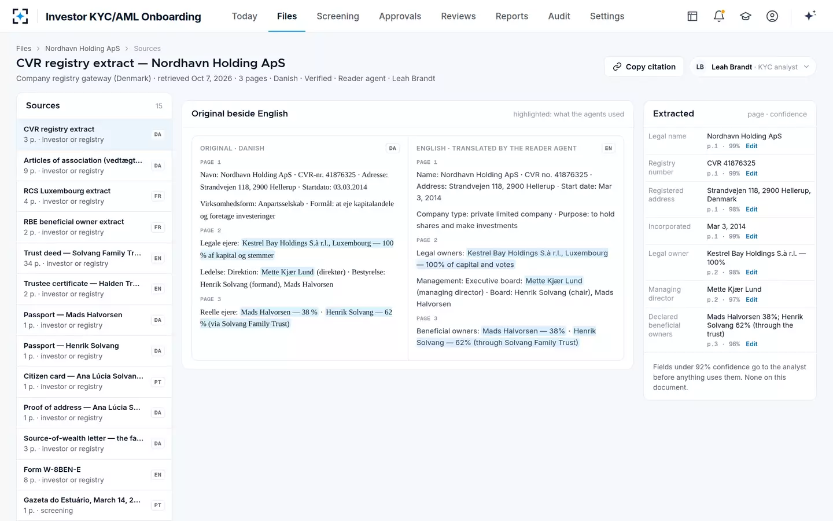Image resolution: width=833 pixels, height=521 pixels.
Task: Go to the Reports tab
Action: click(512, 16)
